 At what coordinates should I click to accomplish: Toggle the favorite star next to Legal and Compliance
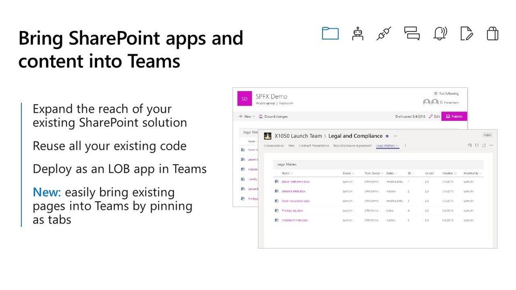[x=387, y=136]
